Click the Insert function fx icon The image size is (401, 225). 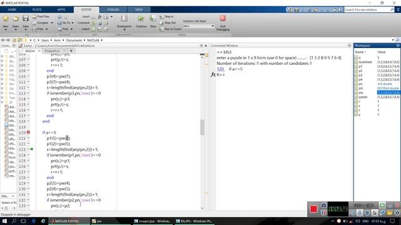coord(100,17)
